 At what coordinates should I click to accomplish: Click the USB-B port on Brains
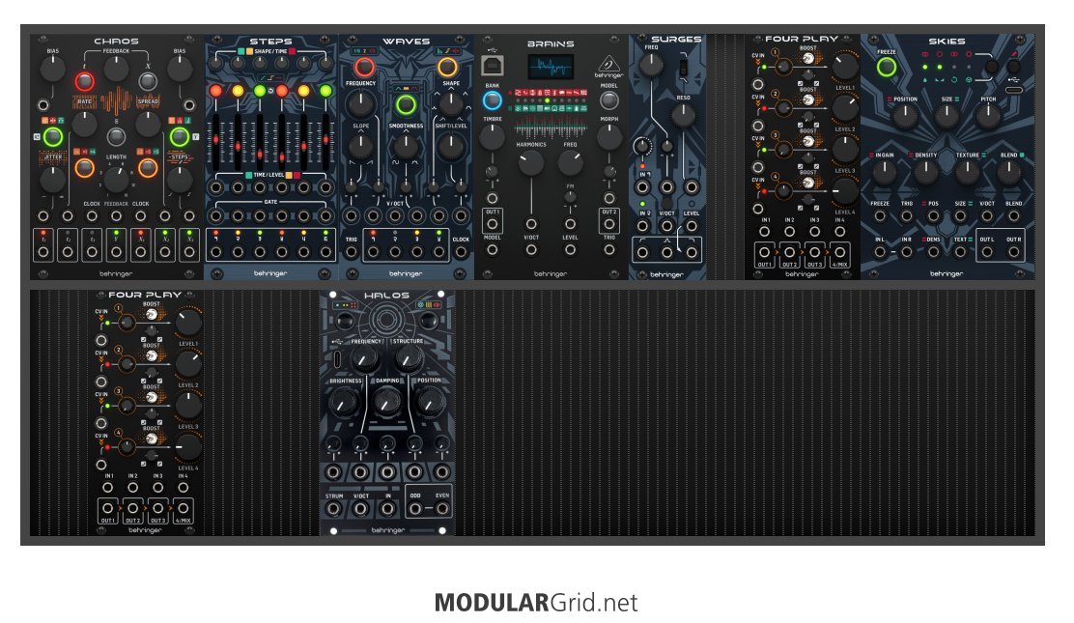click(492, 66)
